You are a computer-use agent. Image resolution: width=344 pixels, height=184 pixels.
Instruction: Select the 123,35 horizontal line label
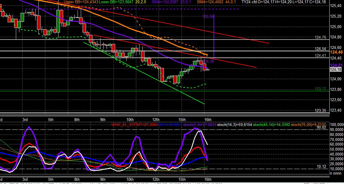click(x=320, y=111)
